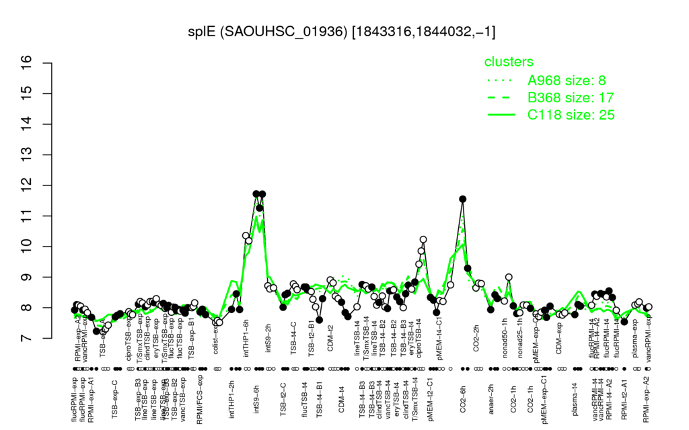Click y-axis tick label 13
The height and width of the screenshot is (430, 689).
(27, 155)
